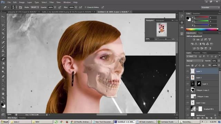
Task: Select the Zoom tool
Action: 3,98
